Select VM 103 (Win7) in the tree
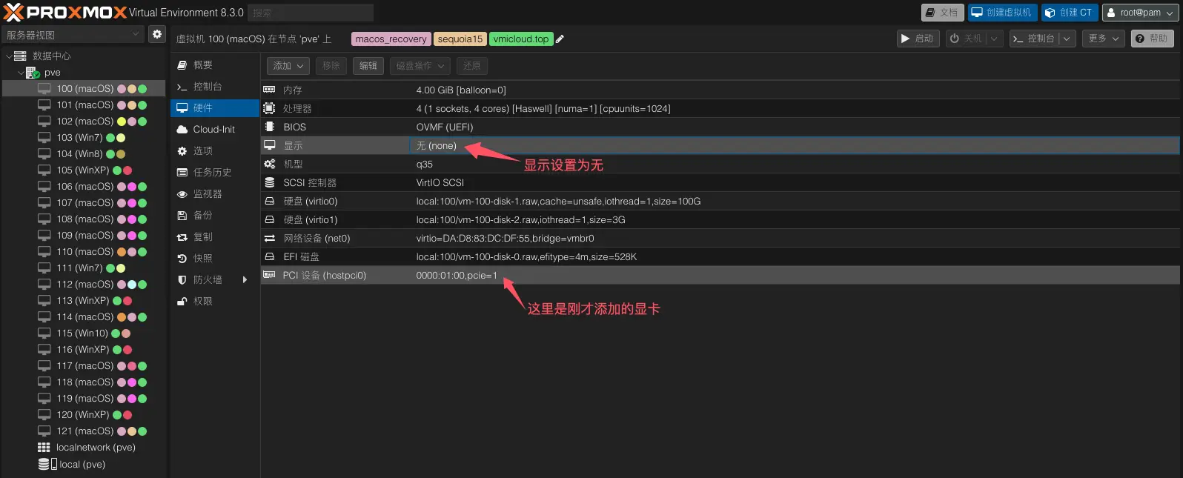This screenshot has width=1183, height=478. pyautogui.click(x=84, y=138)
